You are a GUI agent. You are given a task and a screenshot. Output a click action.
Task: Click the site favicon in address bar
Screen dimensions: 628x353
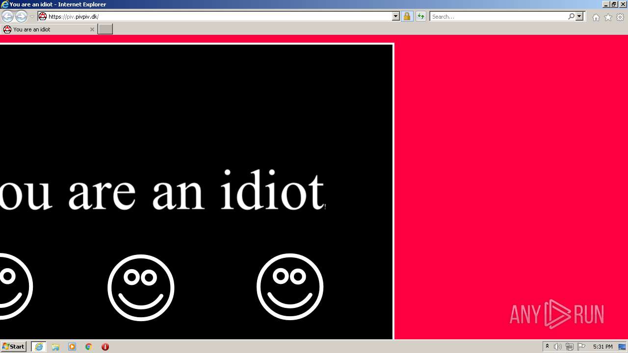(43, 17)
